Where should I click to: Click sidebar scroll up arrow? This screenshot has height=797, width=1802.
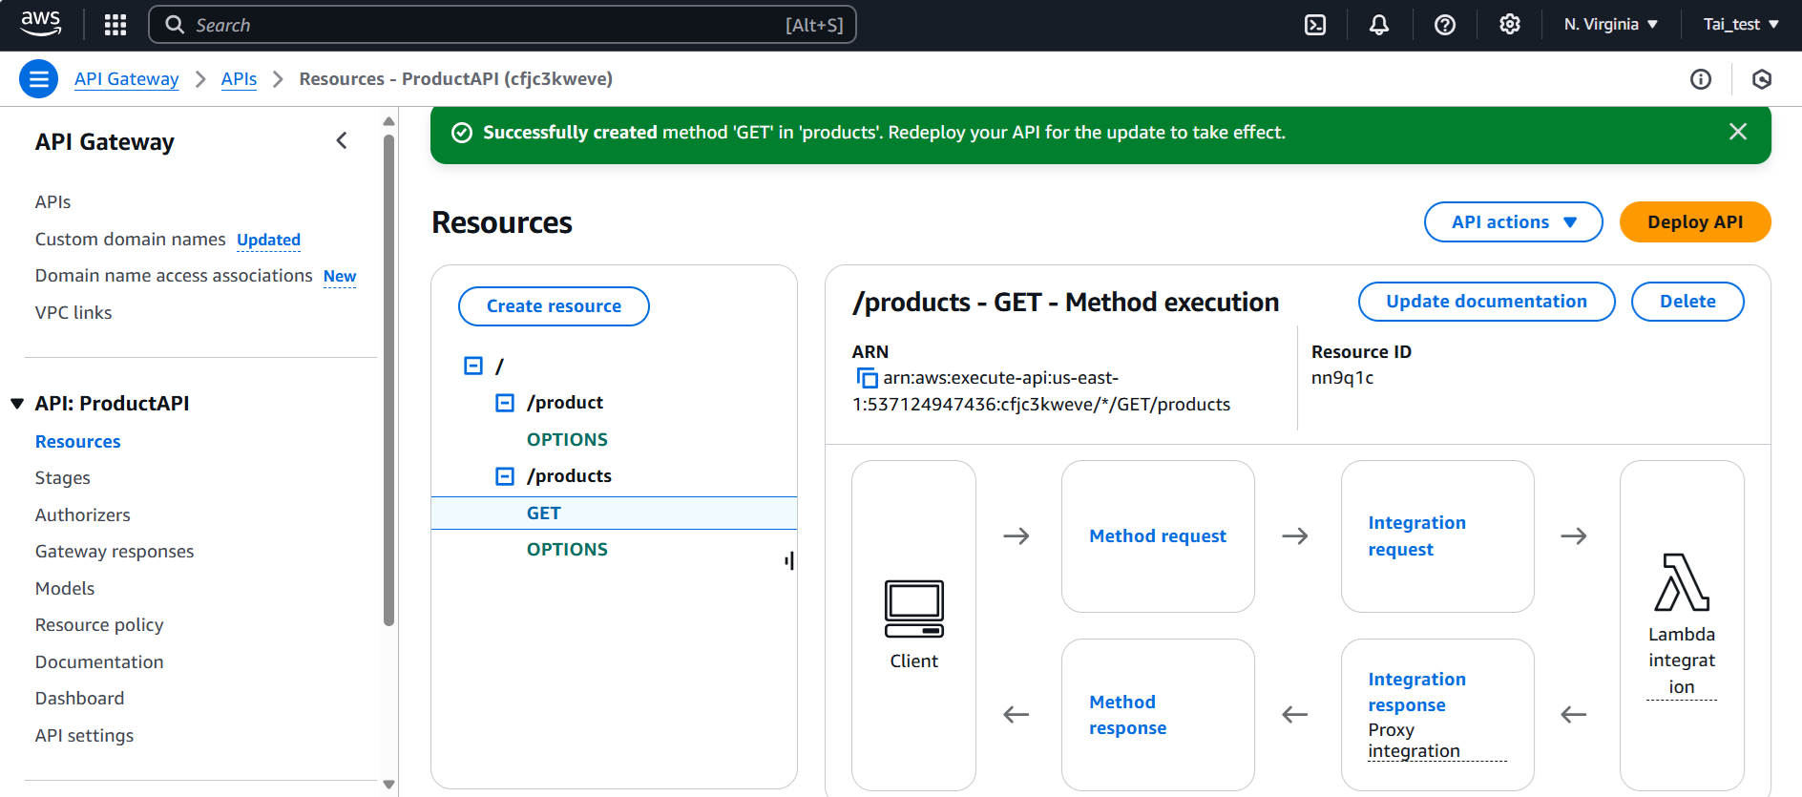pos(388,121)
